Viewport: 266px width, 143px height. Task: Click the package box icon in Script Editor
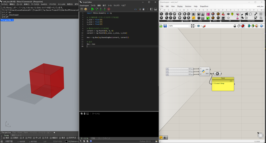(85, 9)
